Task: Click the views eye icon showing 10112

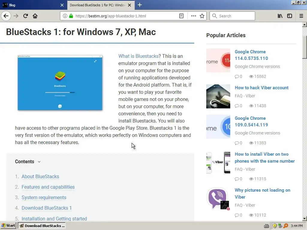Action: tap(251, 215)
